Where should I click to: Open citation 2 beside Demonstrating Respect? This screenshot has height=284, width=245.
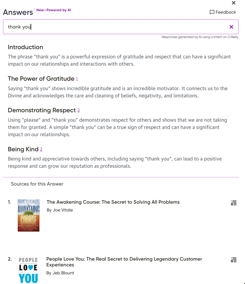(x=79, y=111)
